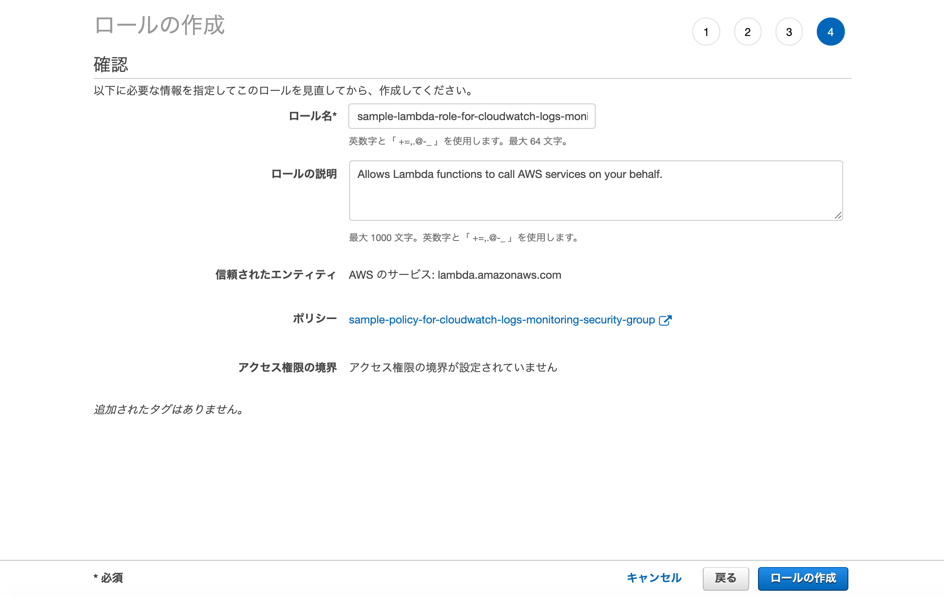Edit the ロール名 input field

coord(472,116)
